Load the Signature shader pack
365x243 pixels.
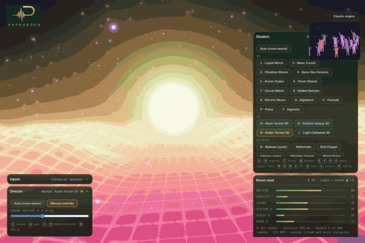pyautogui.click(x=304, y=100)
